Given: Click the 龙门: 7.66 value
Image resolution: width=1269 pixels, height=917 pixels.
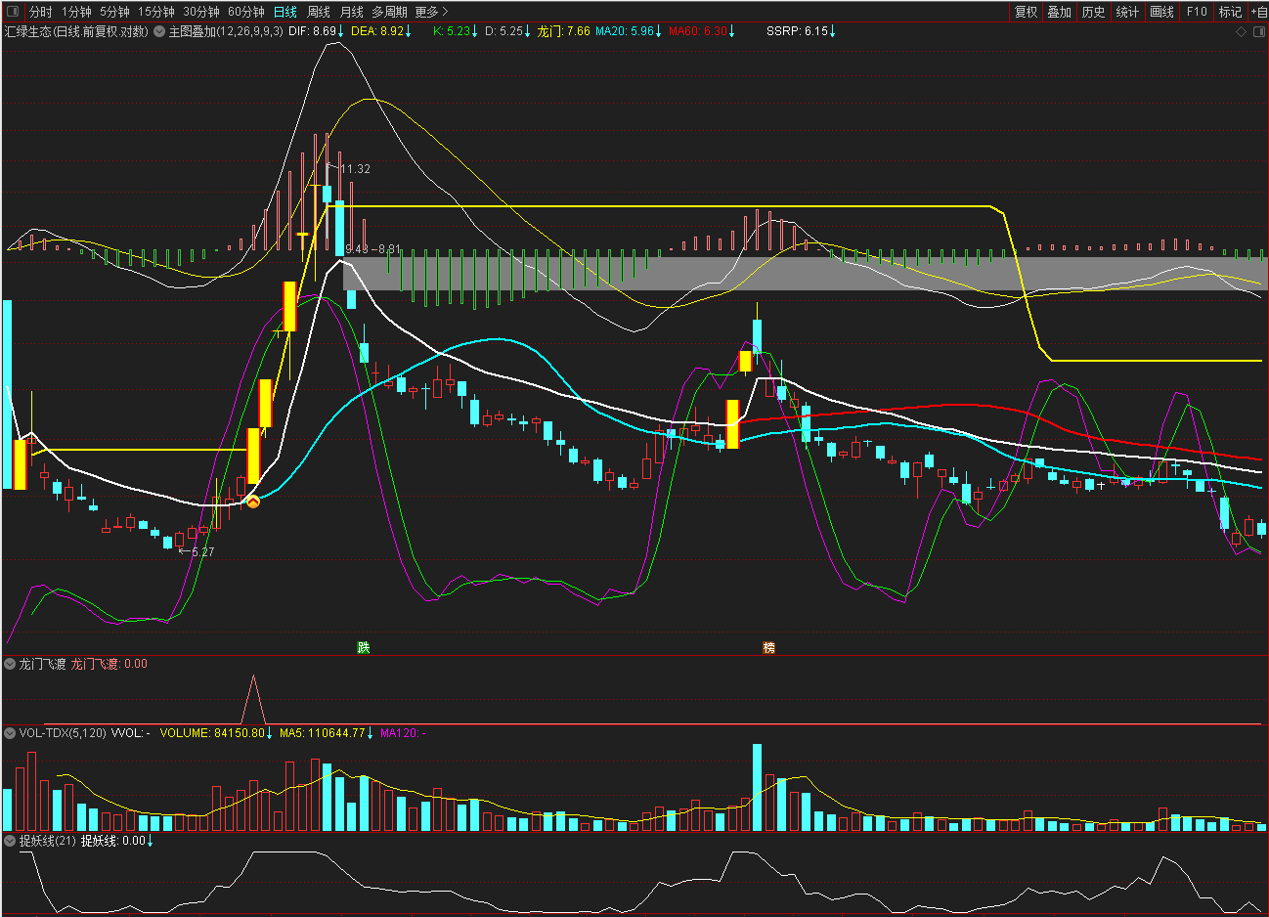Looking at the screenshot, I should click(x=564, y=31).
